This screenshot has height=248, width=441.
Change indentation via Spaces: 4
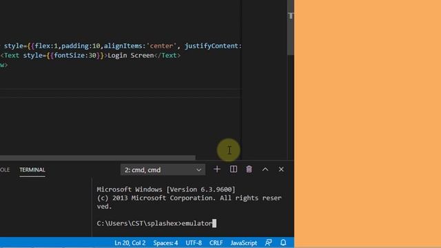pos(165,243)
